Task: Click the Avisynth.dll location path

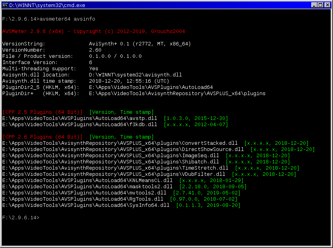Action: pyautogui.click(x=135, y=75)
